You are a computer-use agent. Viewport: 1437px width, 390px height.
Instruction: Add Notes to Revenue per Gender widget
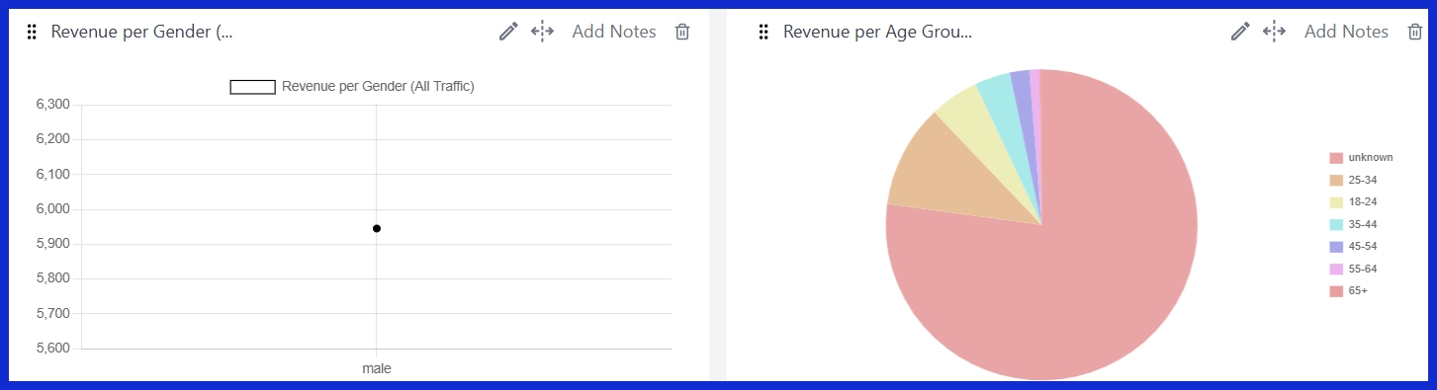coord(614,32)
